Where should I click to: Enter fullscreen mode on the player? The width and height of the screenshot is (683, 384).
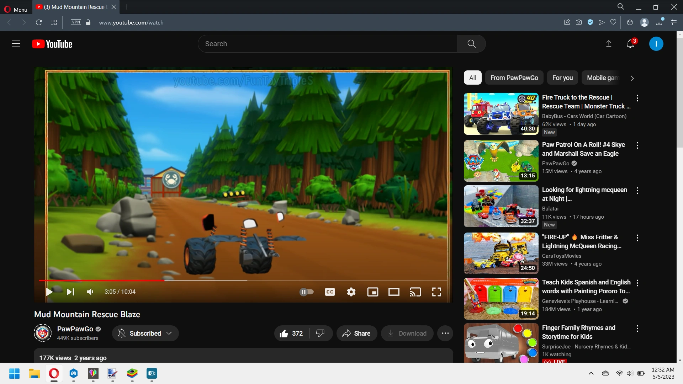click(x=436, y=292)
